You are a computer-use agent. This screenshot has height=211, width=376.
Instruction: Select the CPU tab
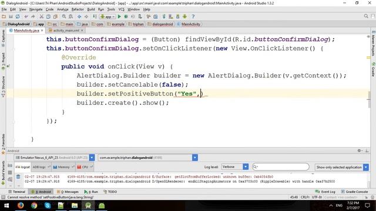85,167
